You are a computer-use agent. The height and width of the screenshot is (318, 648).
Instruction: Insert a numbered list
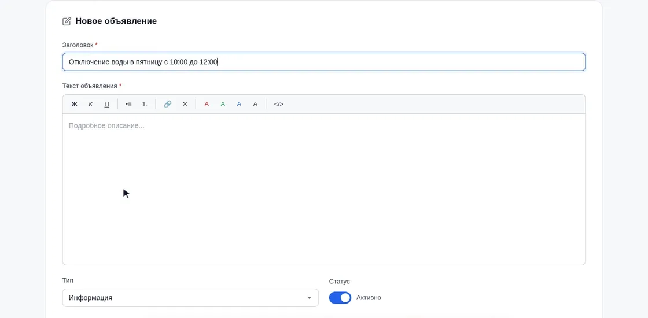(145, 104)
